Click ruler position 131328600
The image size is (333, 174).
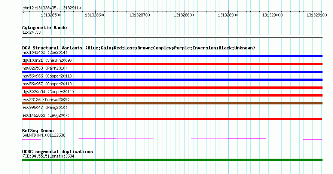coord(95,15)
